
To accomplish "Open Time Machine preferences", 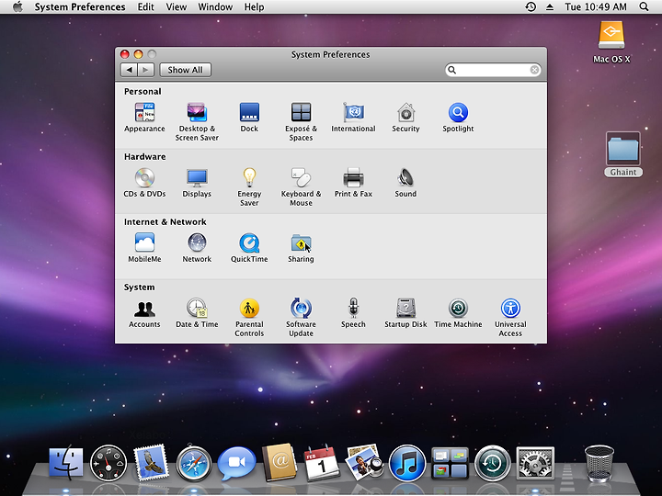I will (x=458, y=313).
